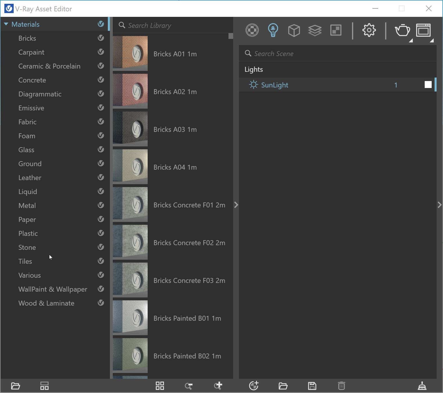Select the Bricks A01 1m thumbnail
This screenshot has height=393, width=443.
point(130,53)
